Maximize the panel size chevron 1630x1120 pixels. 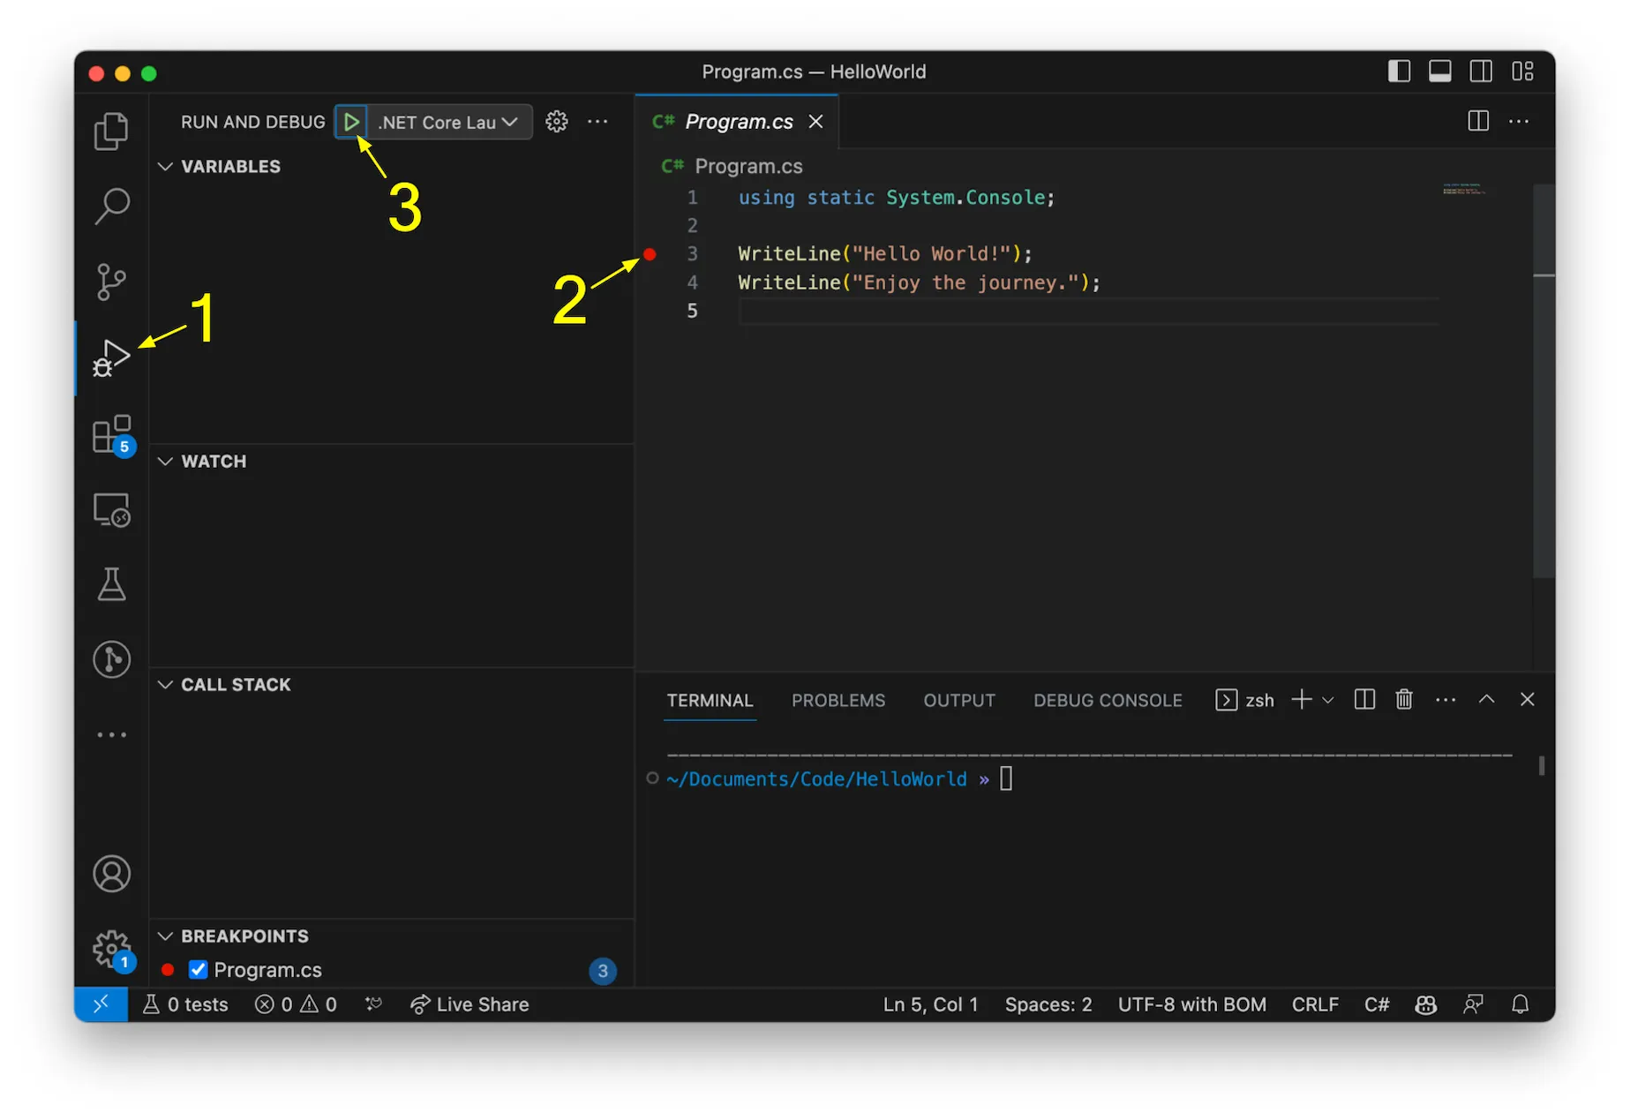(1486, 699)
